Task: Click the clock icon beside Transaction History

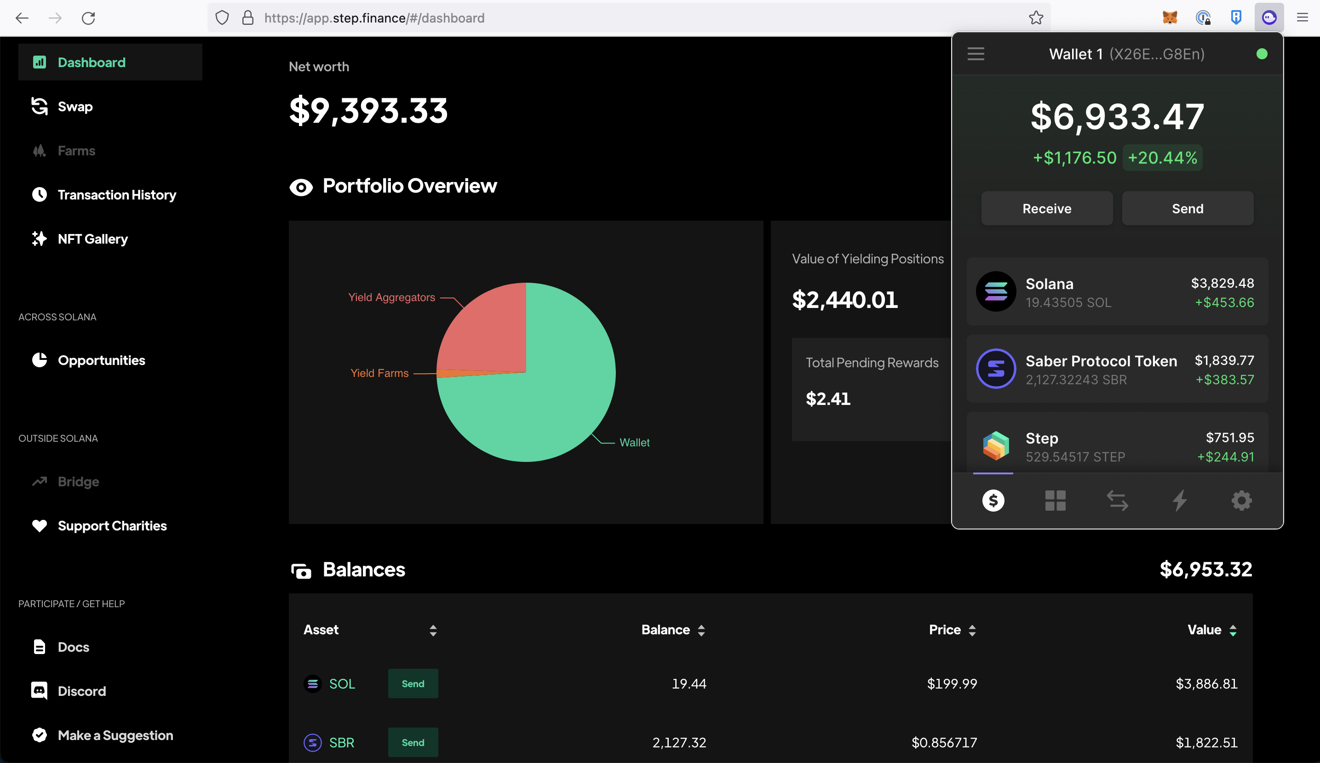Action: [39, 195]
